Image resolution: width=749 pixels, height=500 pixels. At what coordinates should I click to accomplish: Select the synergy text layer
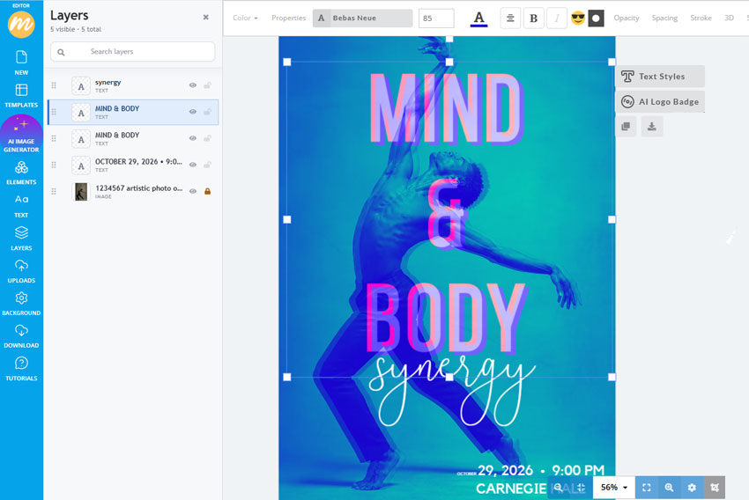coord(133,85)
